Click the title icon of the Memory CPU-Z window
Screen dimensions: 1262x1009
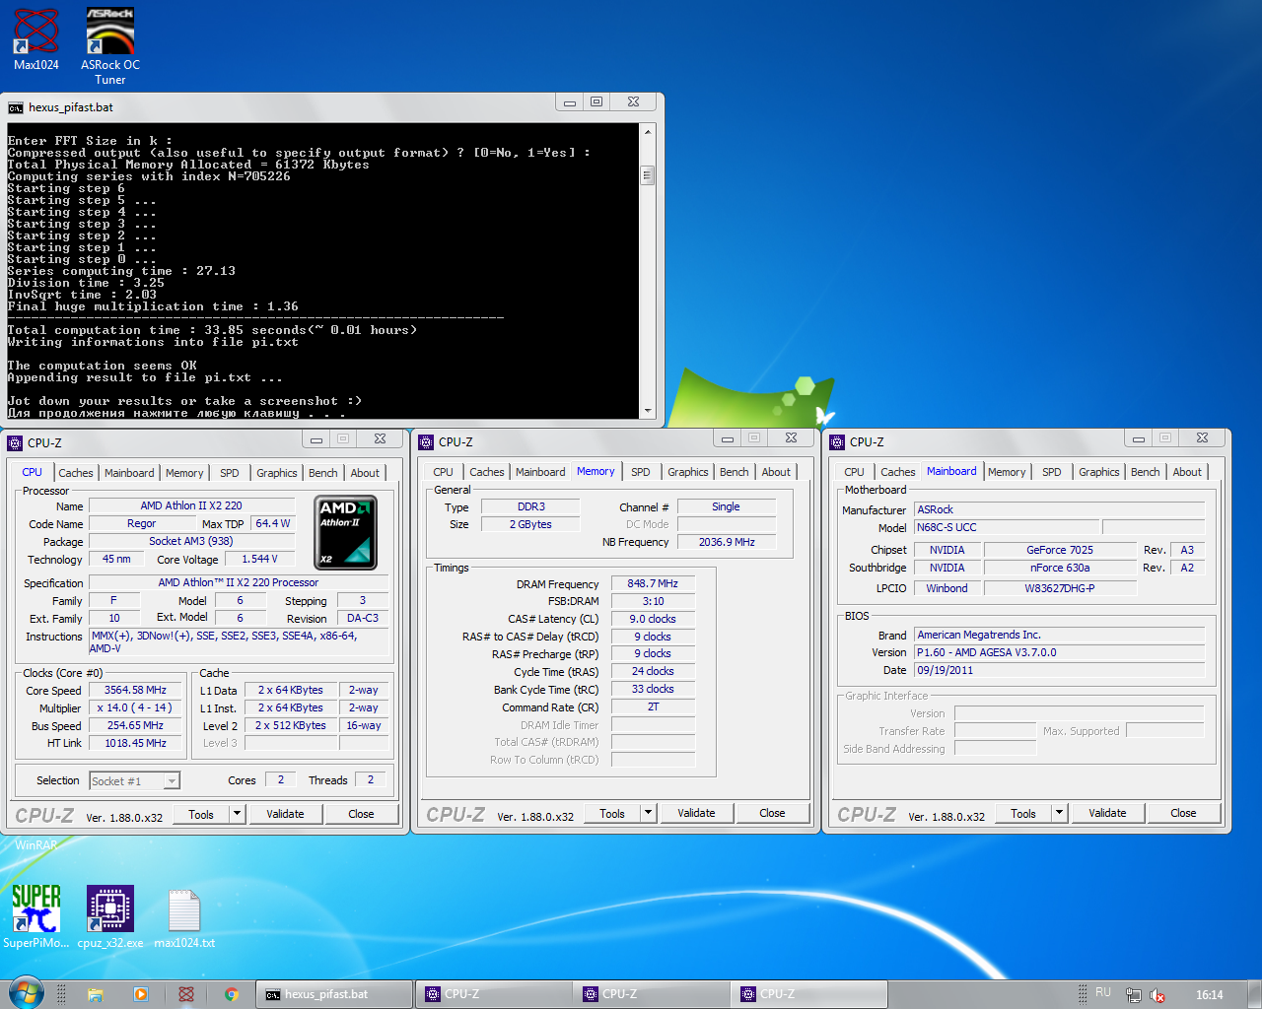point(426,442)
